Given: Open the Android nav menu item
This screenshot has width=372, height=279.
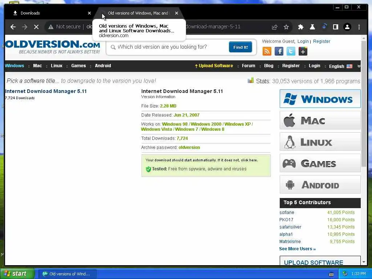Looking at the screenshot, I should [x=103, y=66].
